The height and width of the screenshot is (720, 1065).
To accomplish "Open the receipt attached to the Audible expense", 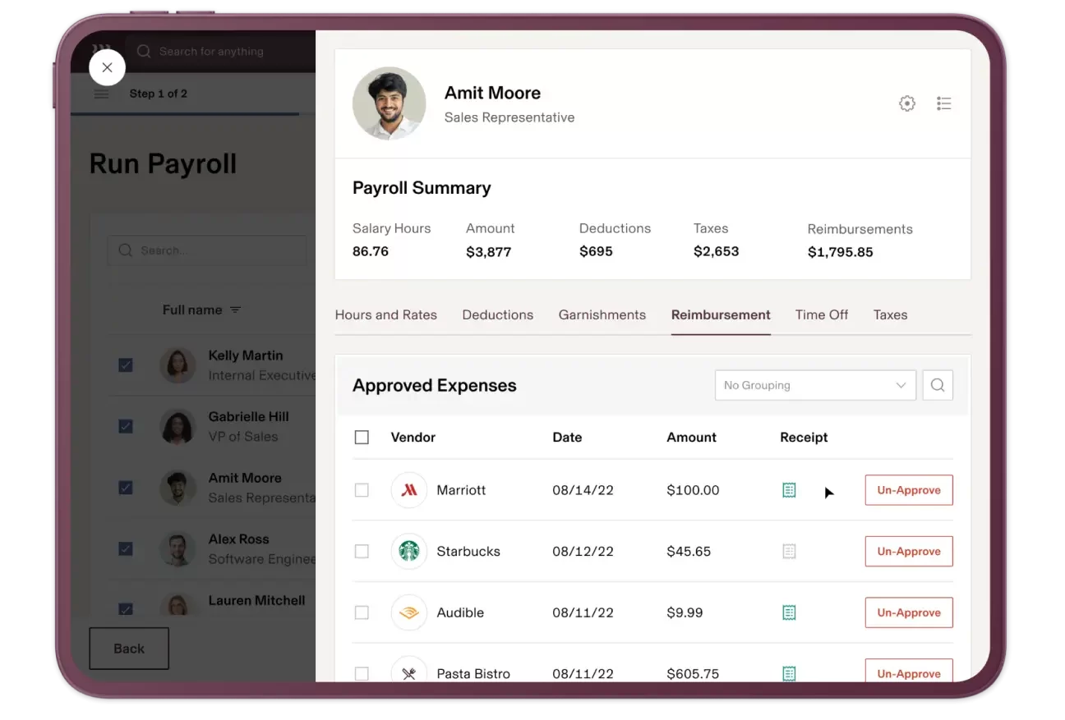I will point(789,612).
